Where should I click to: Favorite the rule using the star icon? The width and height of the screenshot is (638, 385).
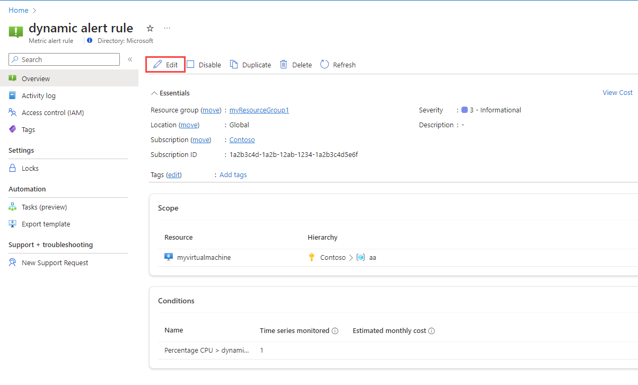(x=150, y=28)
